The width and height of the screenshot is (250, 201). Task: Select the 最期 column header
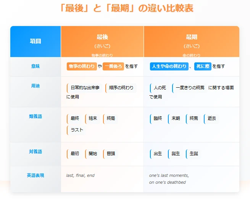click(192, 37)
